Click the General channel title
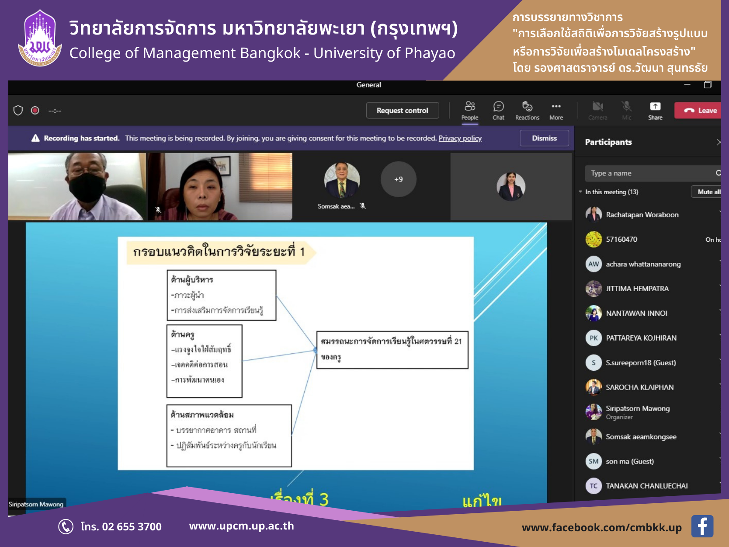This screenshot has height=547, width=729. pyautogui.click(x=369, y=85)
